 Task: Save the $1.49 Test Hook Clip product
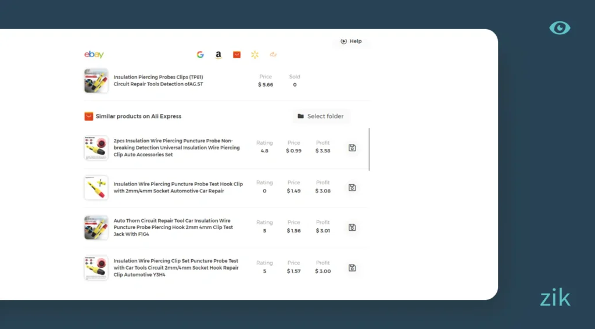352,188
